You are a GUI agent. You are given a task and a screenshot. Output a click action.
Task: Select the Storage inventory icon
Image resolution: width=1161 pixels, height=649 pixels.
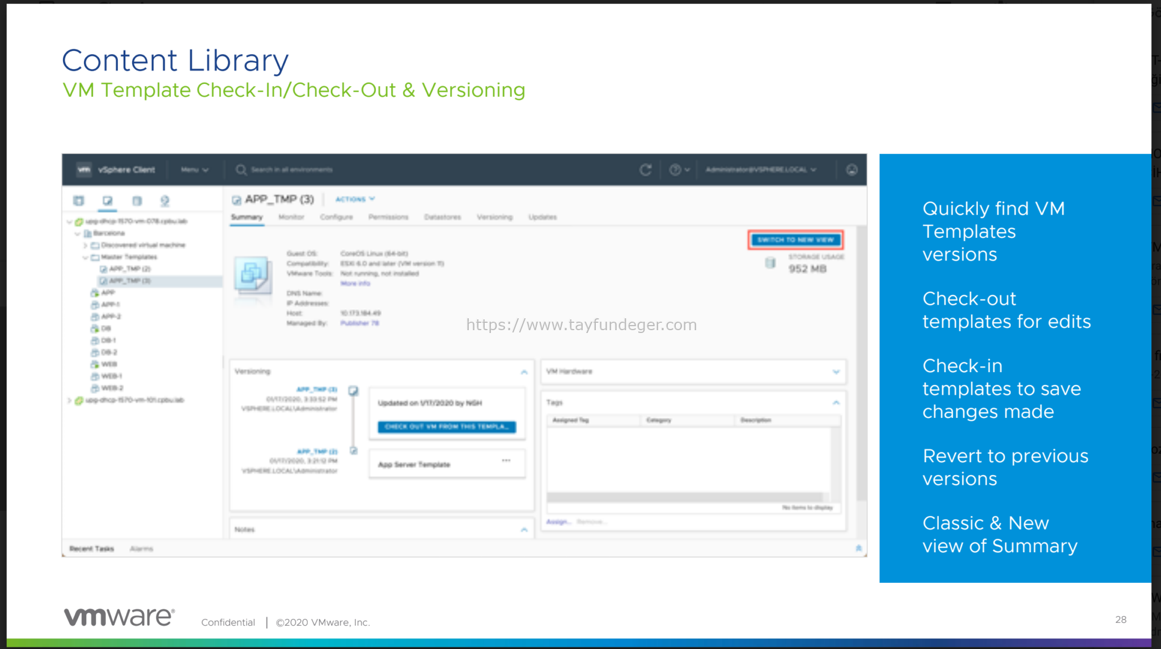[x=136, y=200]
